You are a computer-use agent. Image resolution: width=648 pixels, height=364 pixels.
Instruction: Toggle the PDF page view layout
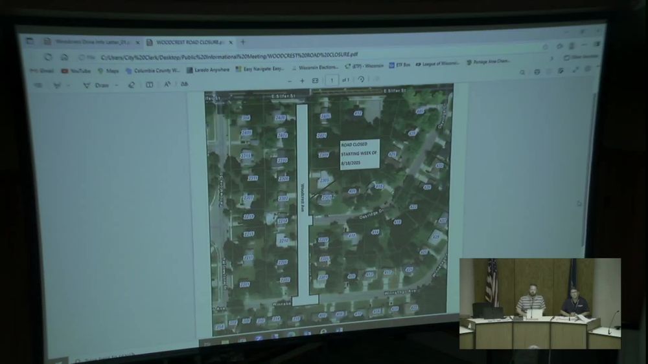(150, 85)
